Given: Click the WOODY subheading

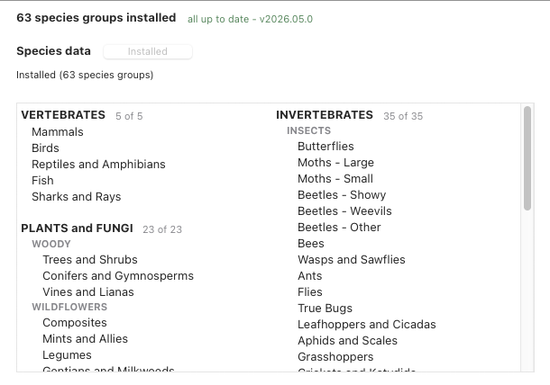Looking at the screenshot, I should pos(51,244).
